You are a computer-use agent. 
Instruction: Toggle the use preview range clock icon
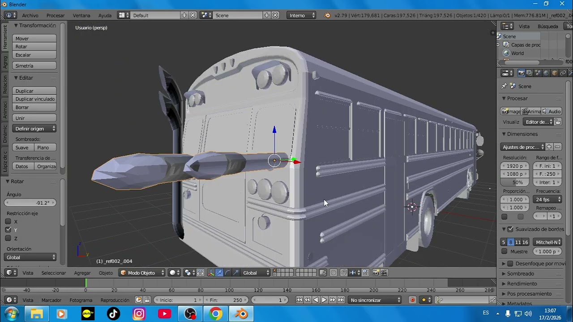point(138,300)
